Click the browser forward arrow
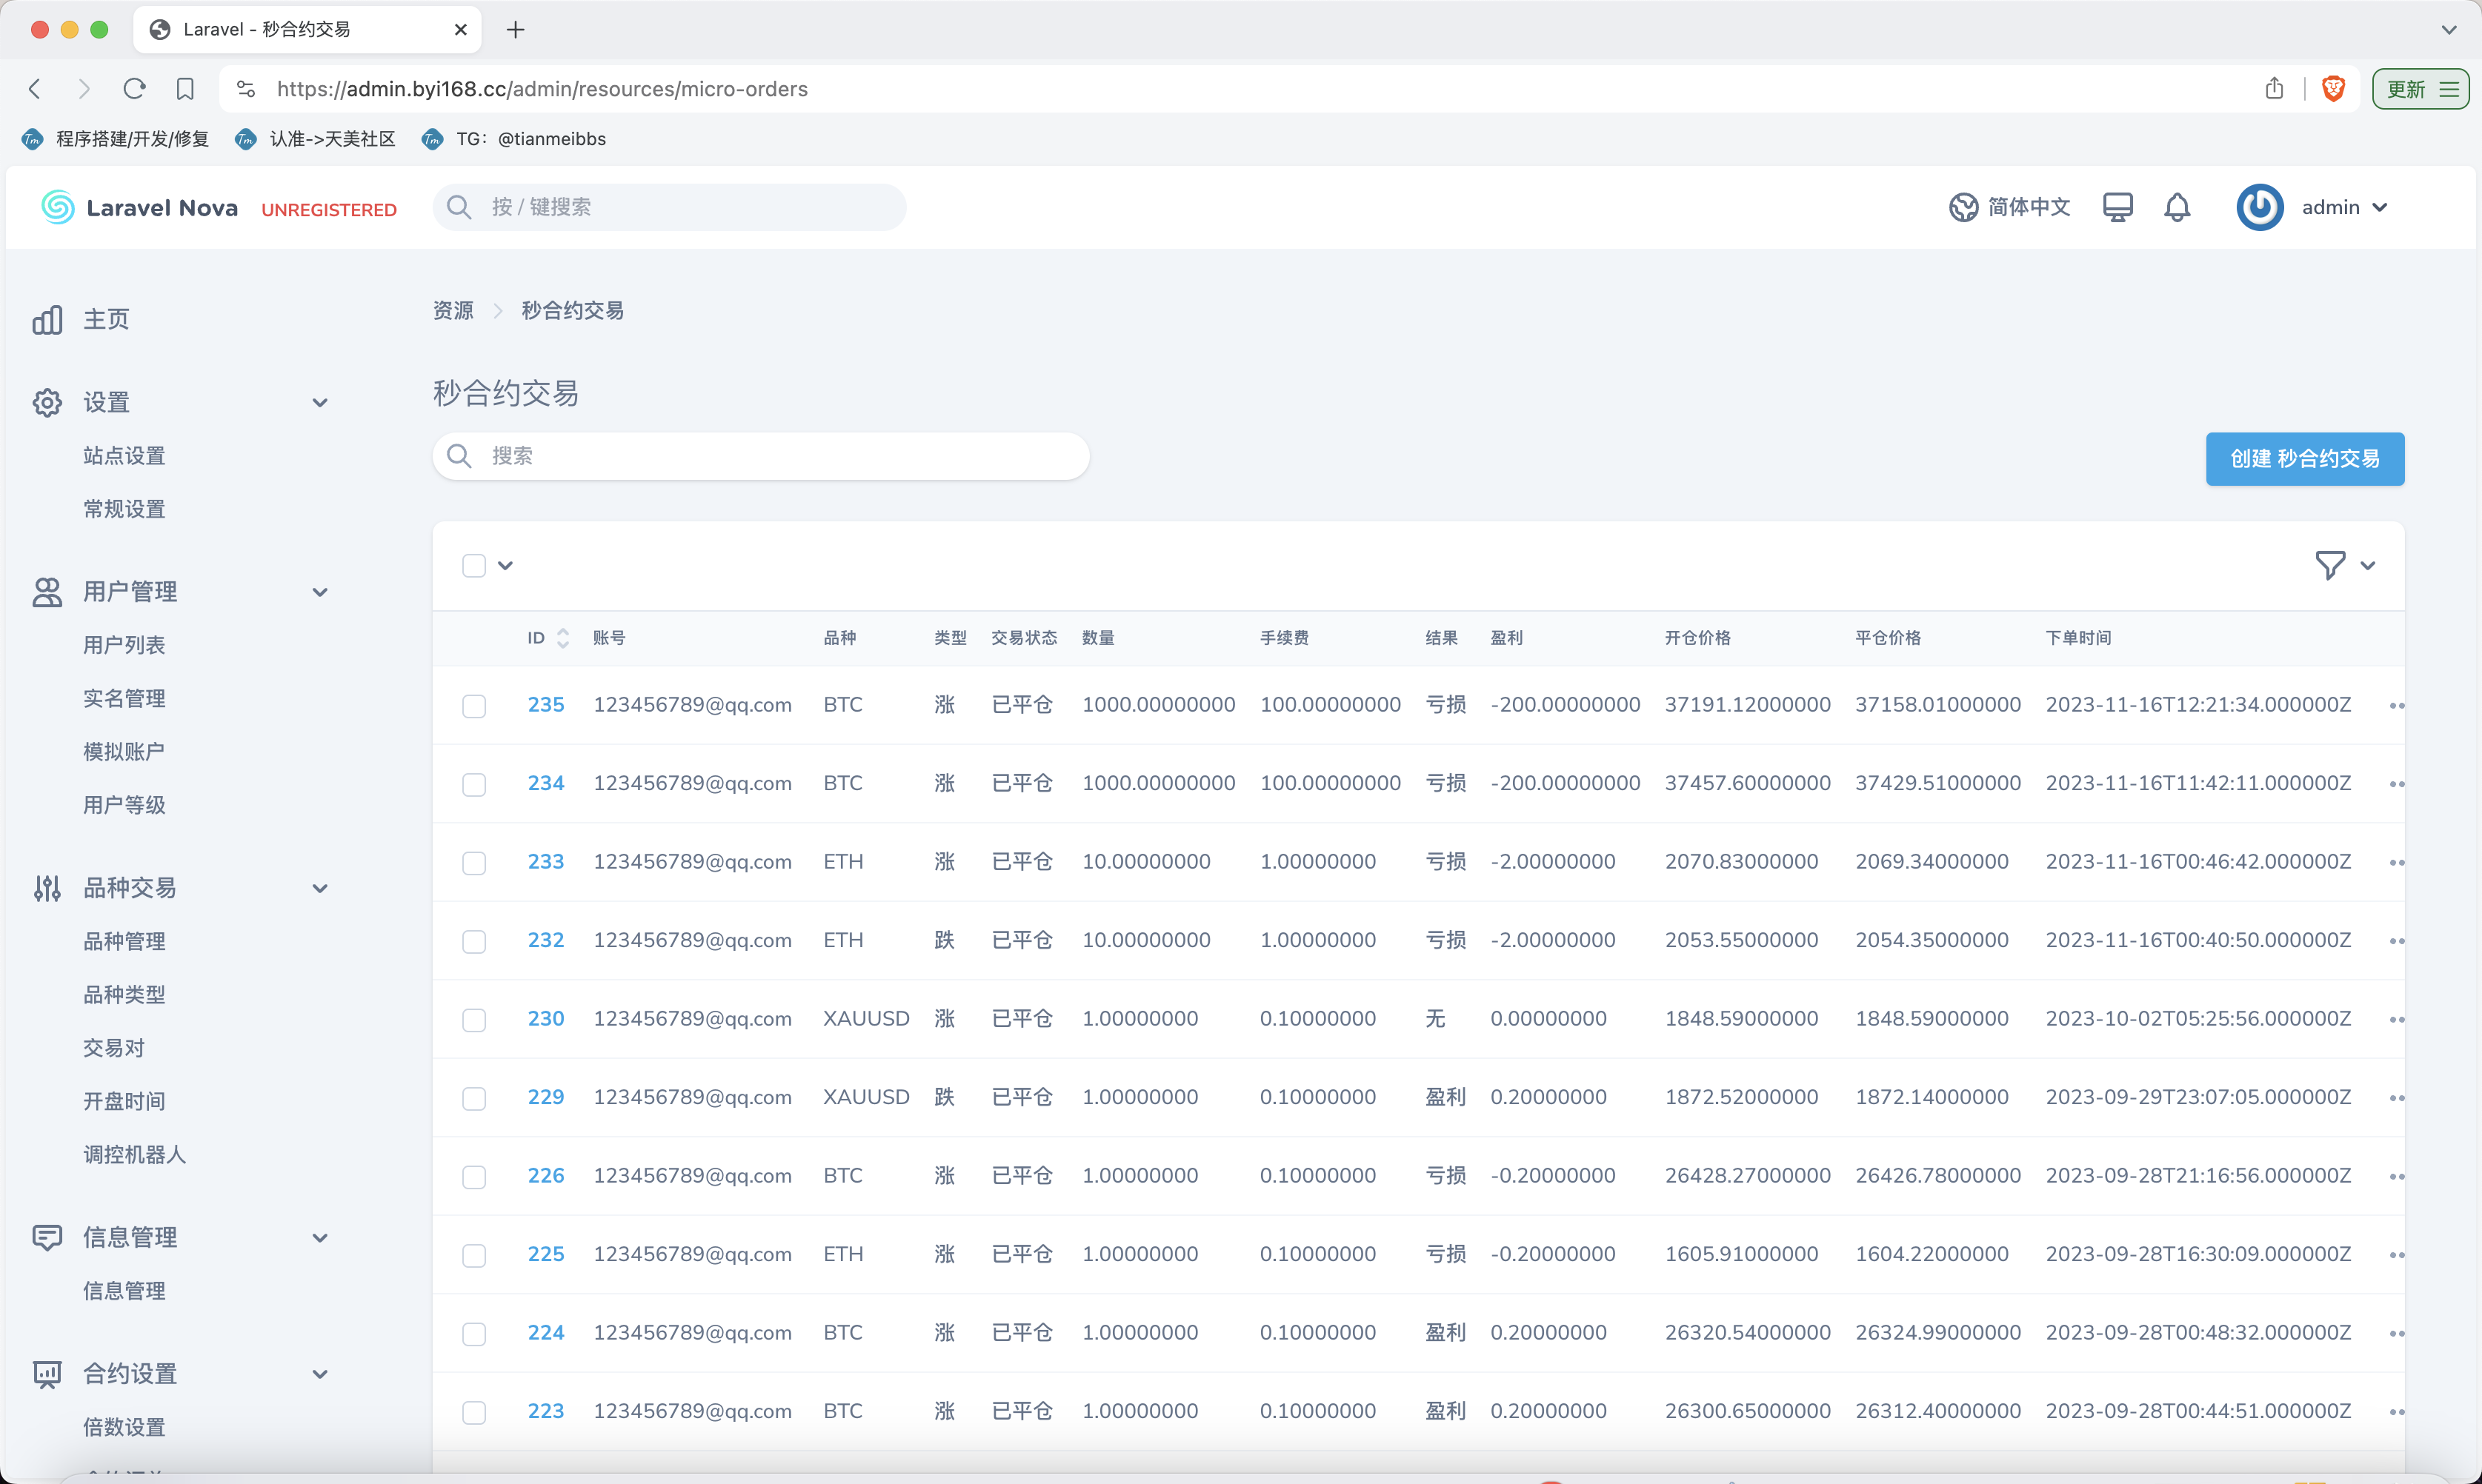 coord(84,89)
